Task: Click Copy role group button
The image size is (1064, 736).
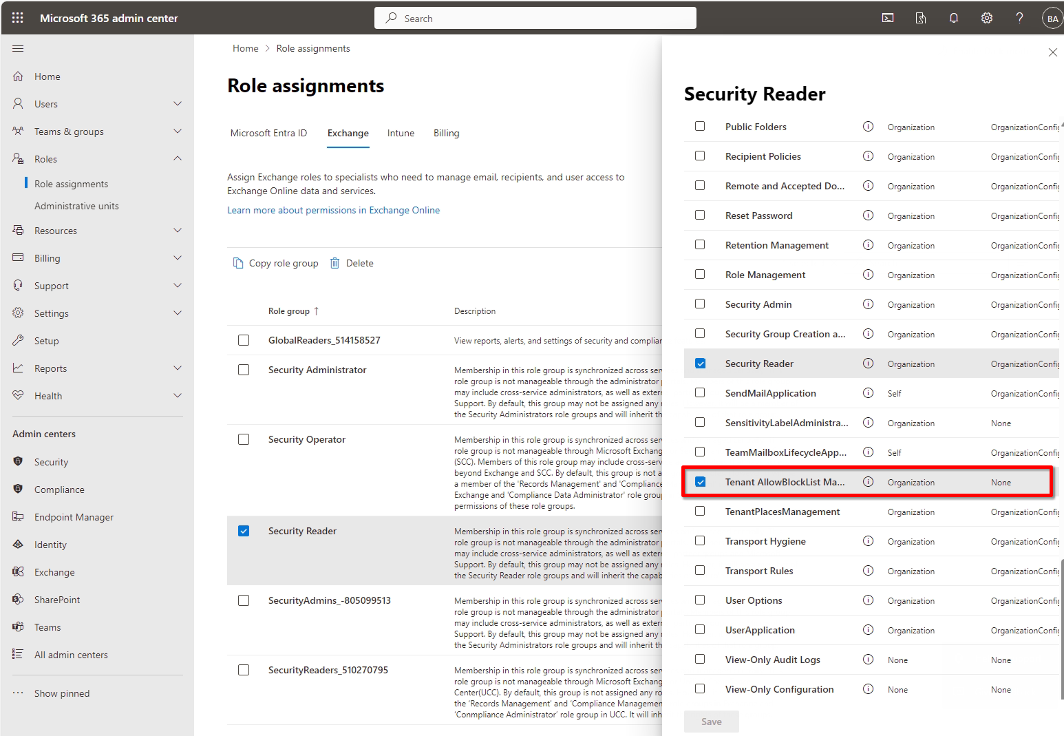Action: pos(276,263)
